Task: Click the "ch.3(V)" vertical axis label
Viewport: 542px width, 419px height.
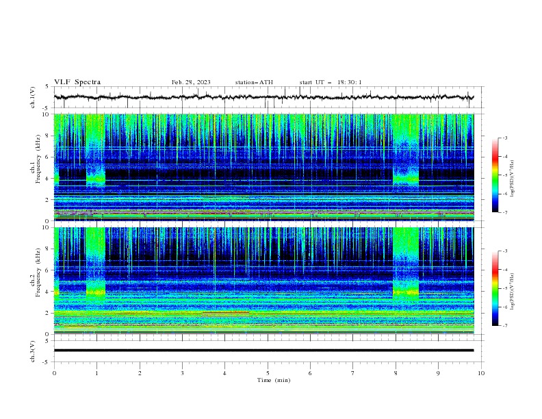Action: 33,351
